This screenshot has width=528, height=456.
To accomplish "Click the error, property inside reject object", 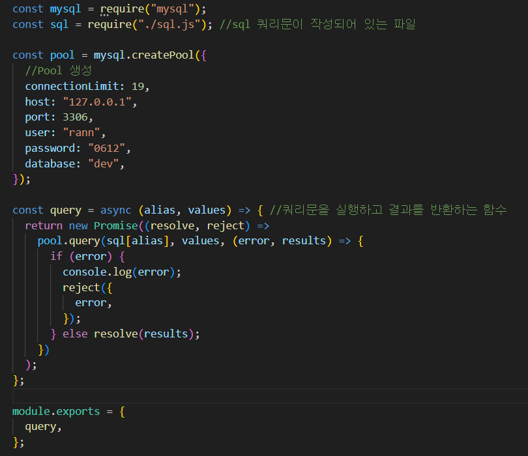I will pyautogui.click(x=93, y=303).
